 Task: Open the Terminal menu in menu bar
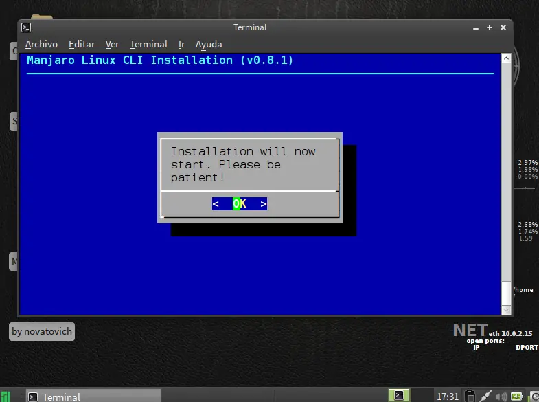[148, 45]
